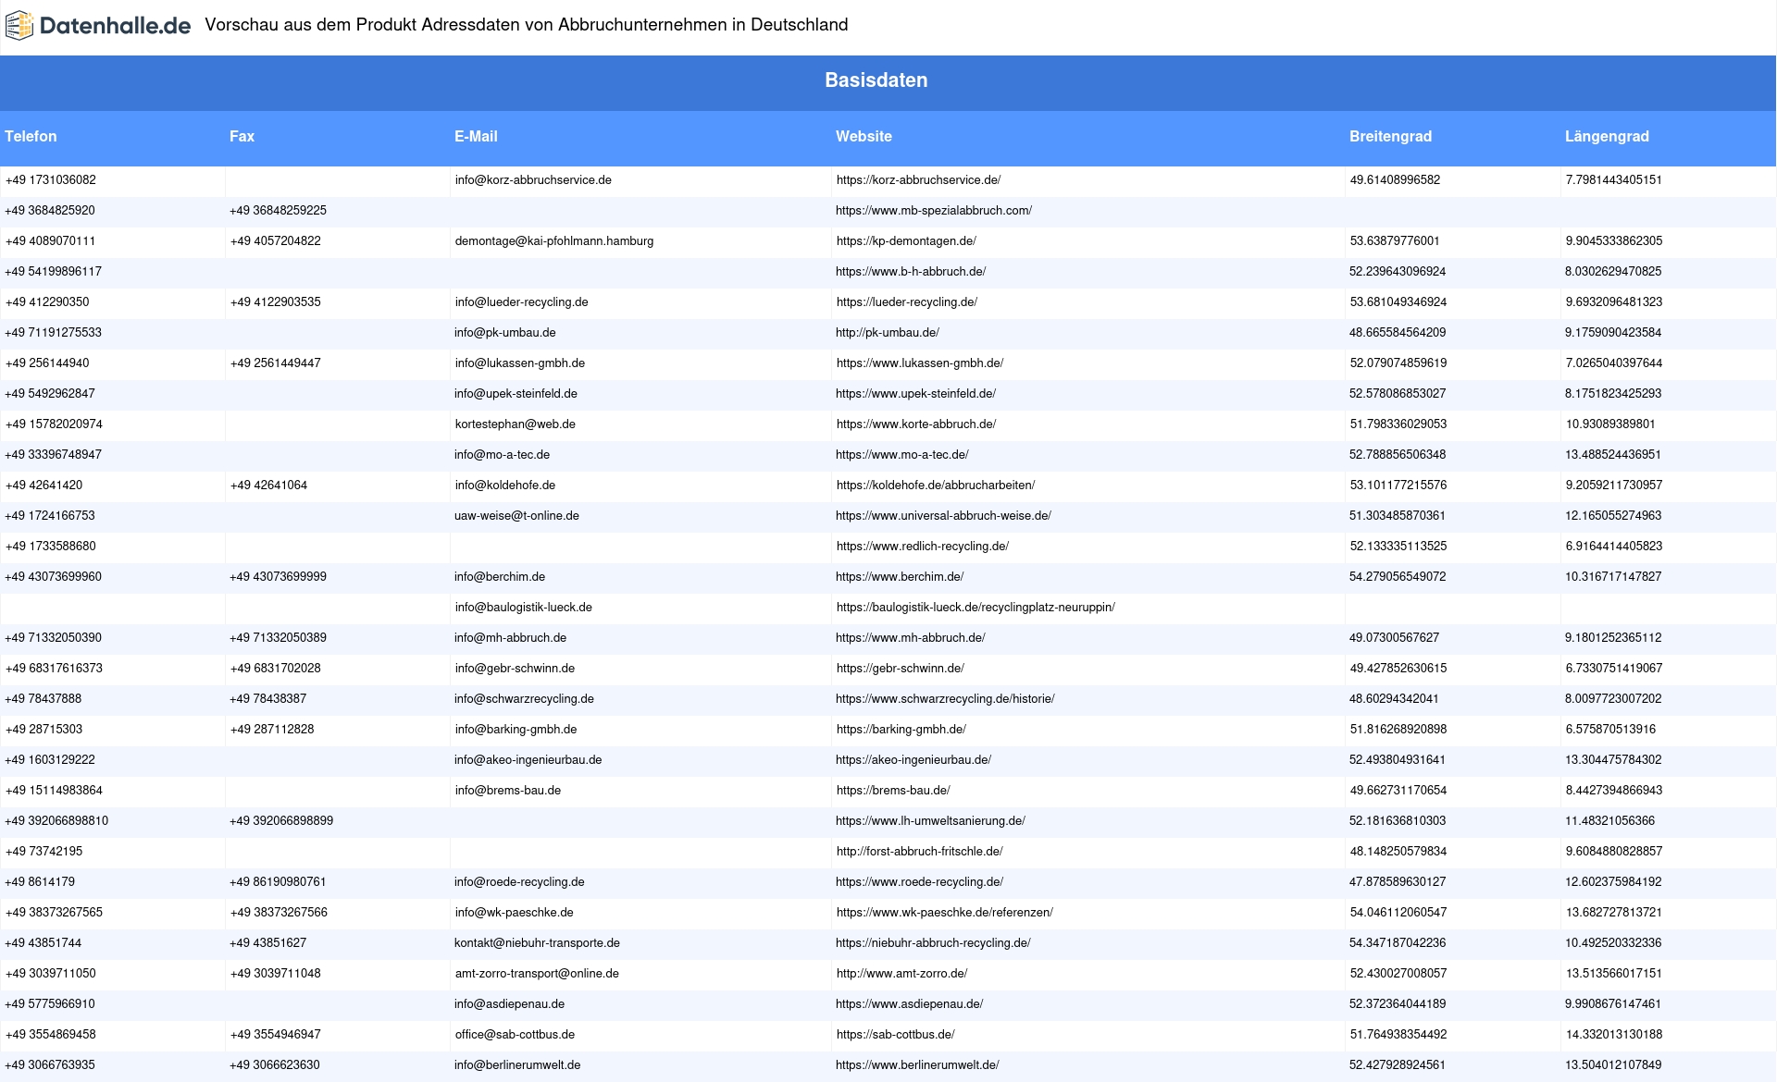Click the Längengrad column header

1607,136
